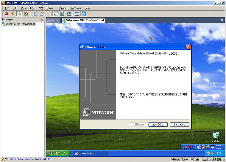
Task: Click the hard disk device status icon
Action: (x=205, y=160)
